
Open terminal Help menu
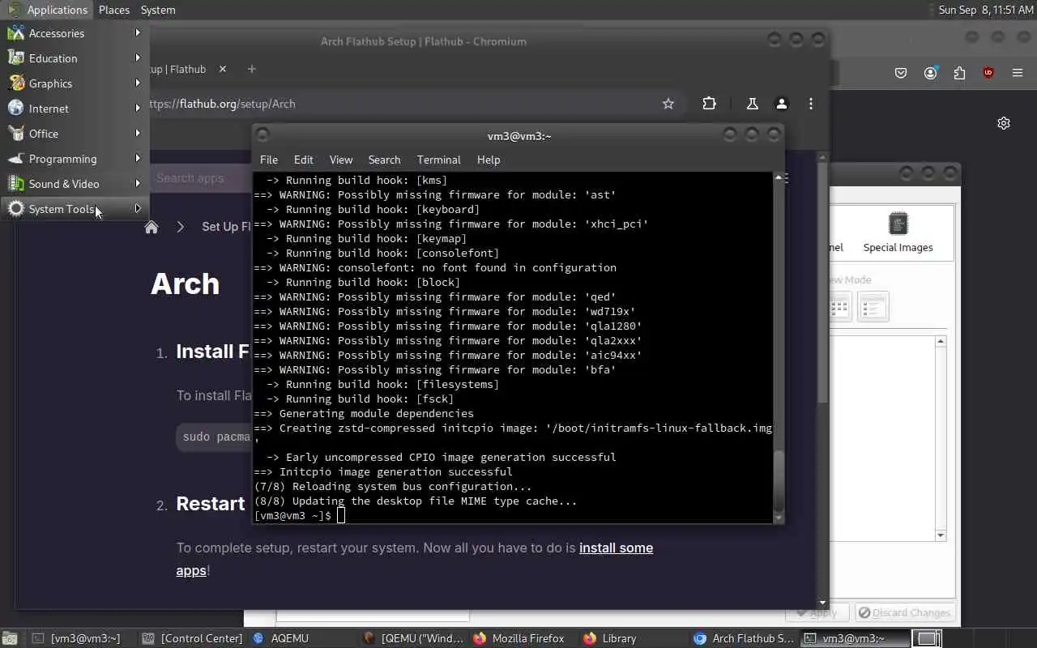pyautogui.click(x=489, y=160)
